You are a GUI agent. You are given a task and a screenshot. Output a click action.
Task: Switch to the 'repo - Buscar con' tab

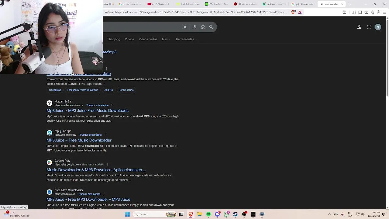tap(130, 4)
